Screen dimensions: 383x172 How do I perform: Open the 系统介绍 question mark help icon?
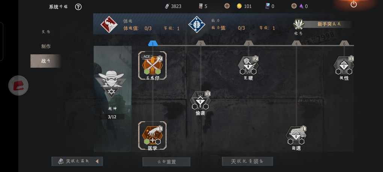(78, 7)
